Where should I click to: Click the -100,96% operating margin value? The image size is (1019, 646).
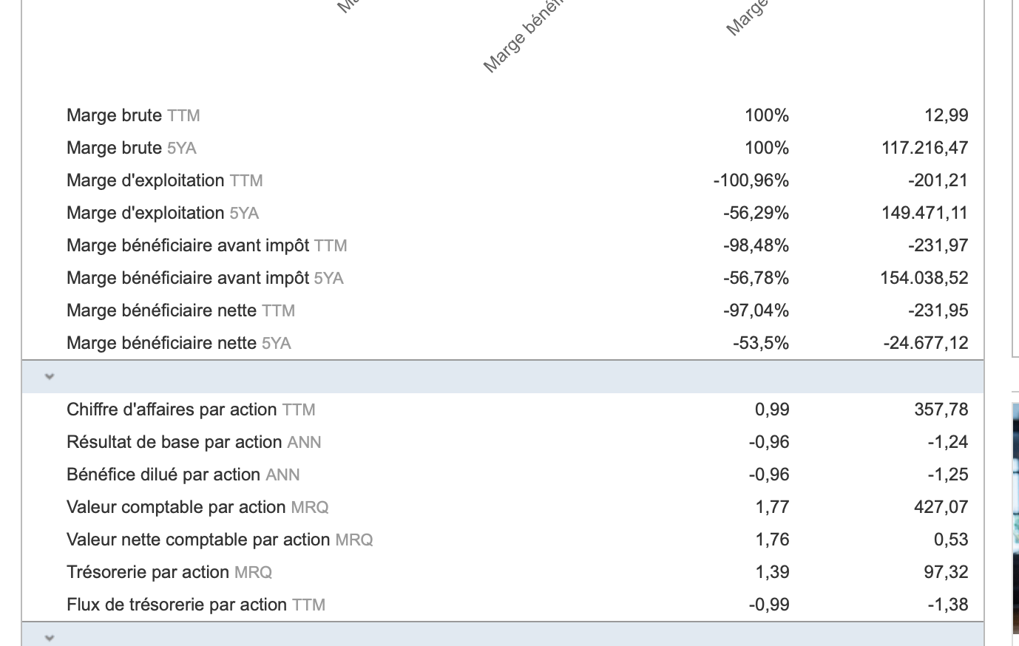coord(751,180)
